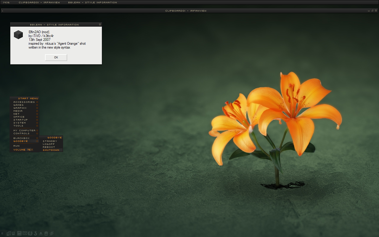Image resolution: width=379 pixels, height=237 pixels.
Task: Click the dark cube icon in dialog
Action: pyautogui.click(x=18, y=35)
